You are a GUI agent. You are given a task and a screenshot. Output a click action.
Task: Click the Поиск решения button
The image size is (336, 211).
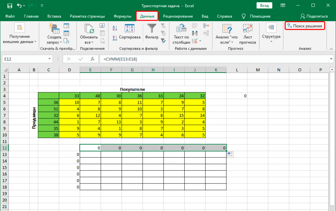tap(305, 26)
